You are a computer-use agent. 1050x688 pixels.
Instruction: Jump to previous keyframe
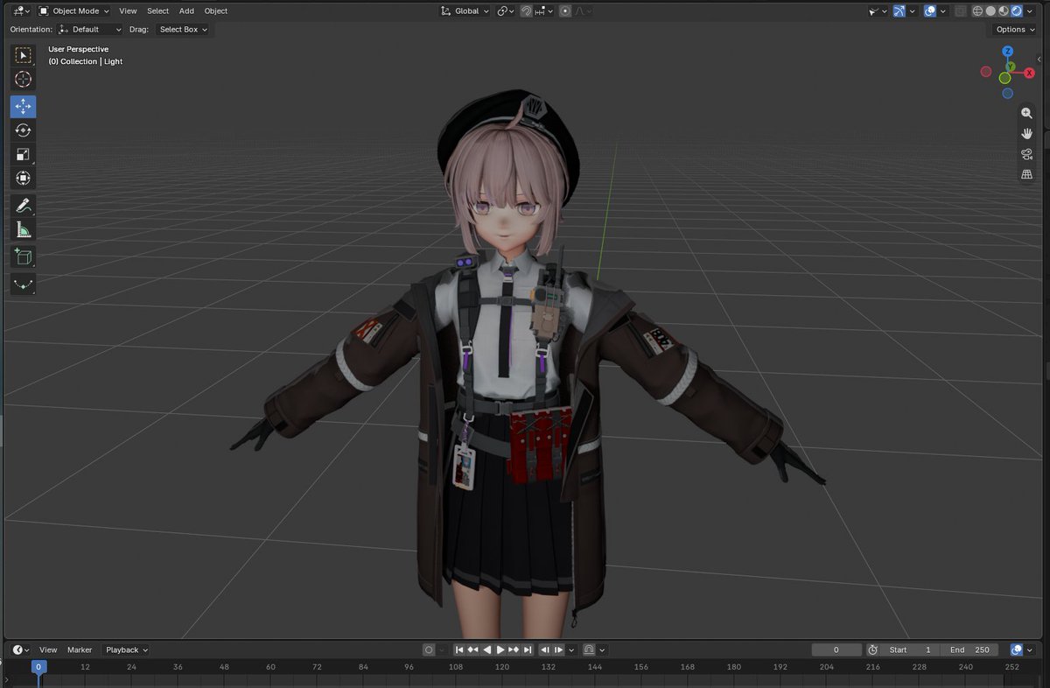pos(472,649)
